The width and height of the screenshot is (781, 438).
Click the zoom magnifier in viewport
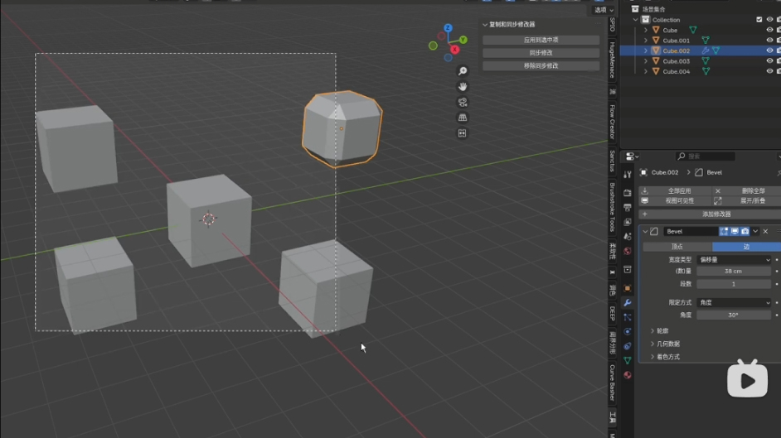tap(463, 71)
